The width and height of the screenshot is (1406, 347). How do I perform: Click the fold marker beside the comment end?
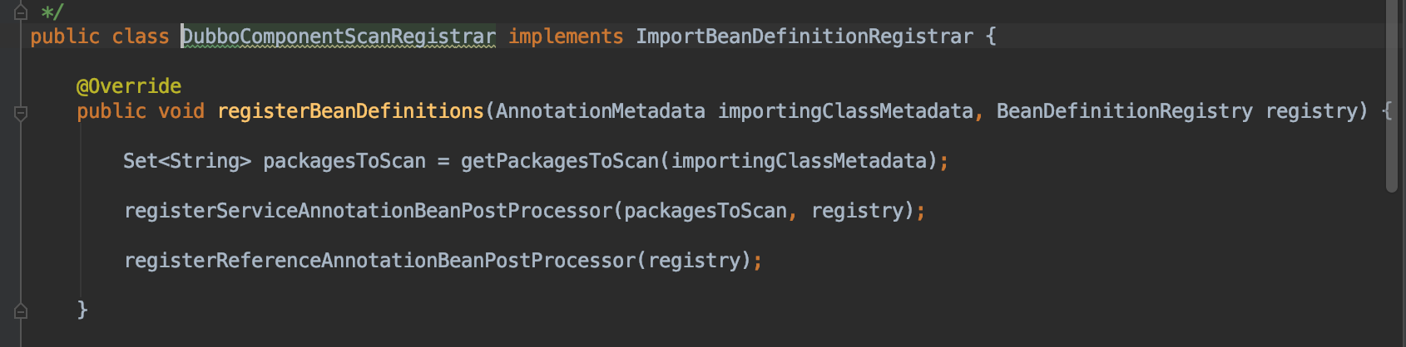pos(22,12)
